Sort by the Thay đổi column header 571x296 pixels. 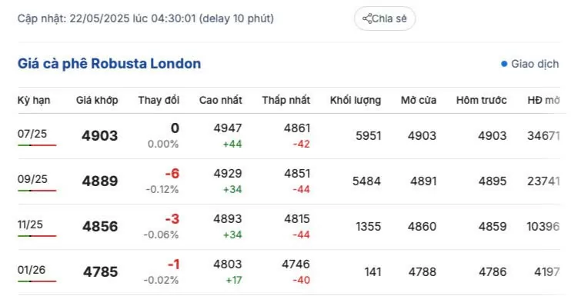coord(159,101)
